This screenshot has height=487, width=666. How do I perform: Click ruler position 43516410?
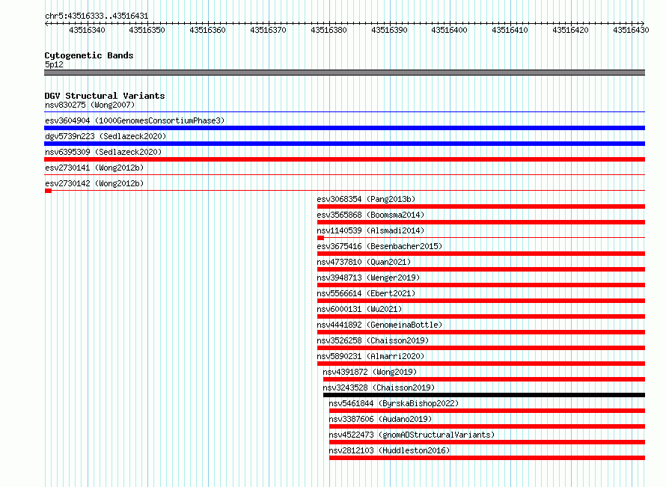[510, 30]
